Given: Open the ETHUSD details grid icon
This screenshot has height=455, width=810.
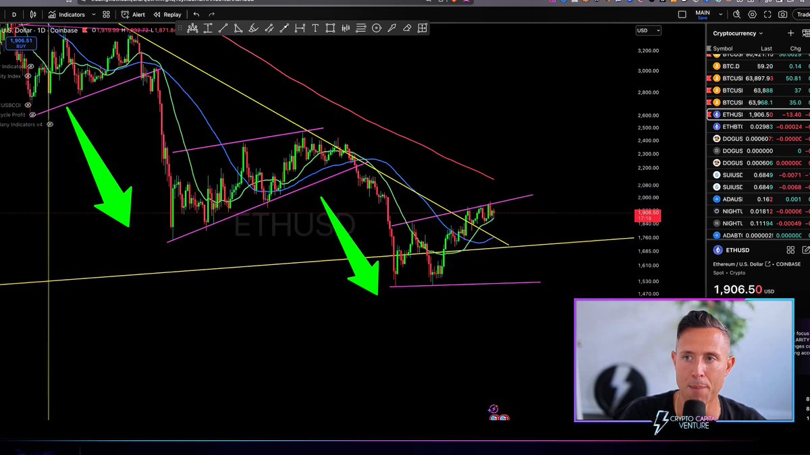Looking at the screenshot, I should click(790, 250).
